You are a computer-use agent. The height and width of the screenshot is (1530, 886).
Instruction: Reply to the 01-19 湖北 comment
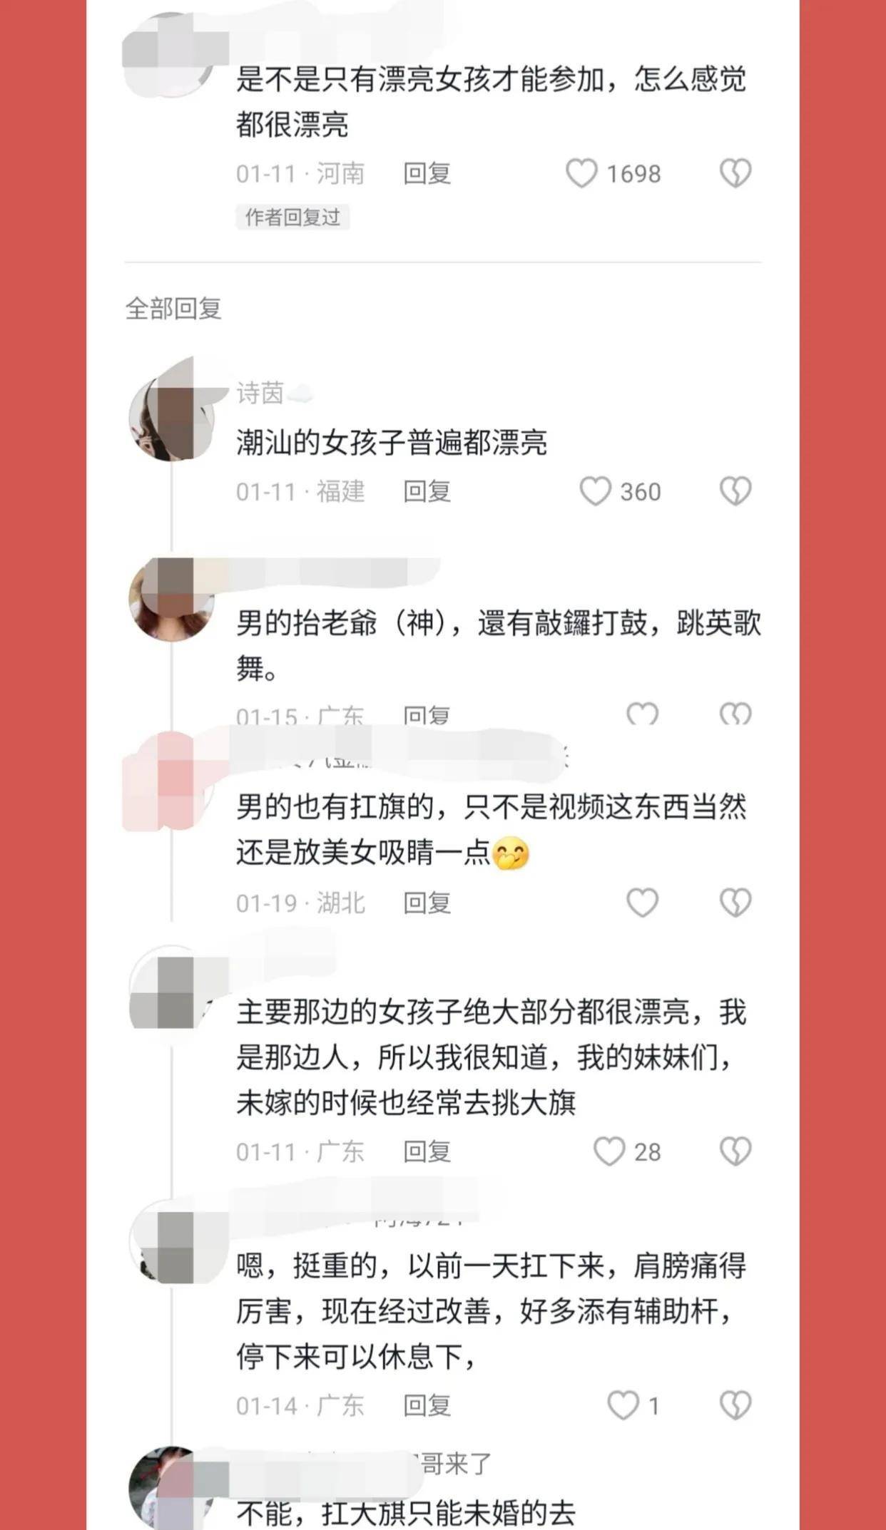click(427, 903)
